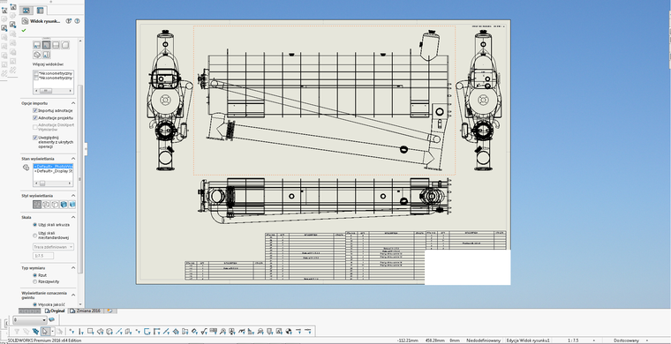
Task: Open the PropertyManager tab icon at panel top
Action: (x=40, y=11)
